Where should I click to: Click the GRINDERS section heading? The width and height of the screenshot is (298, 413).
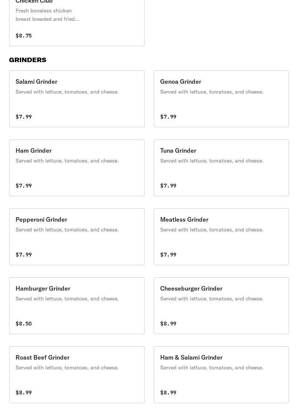pos(28,60)
